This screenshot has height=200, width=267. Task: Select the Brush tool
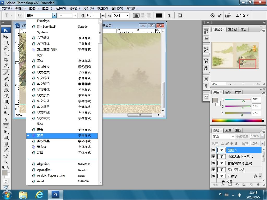coord(6,79)
